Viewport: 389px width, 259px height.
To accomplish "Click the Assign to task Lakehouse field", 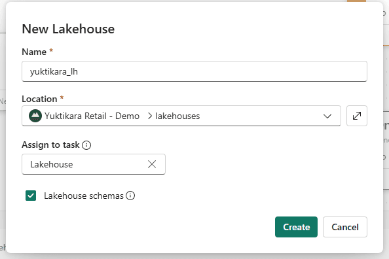I will point(94,164).
